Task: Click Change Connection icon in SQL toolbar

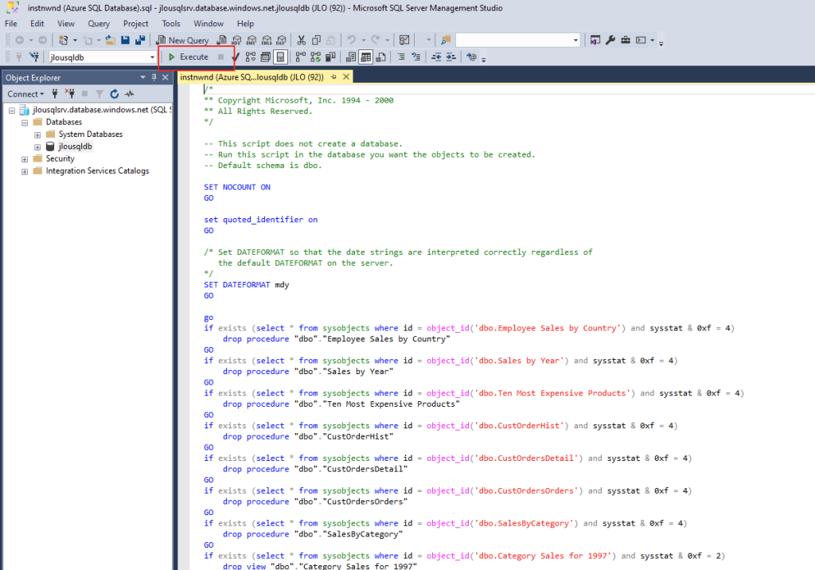Action: coord(34,57)
